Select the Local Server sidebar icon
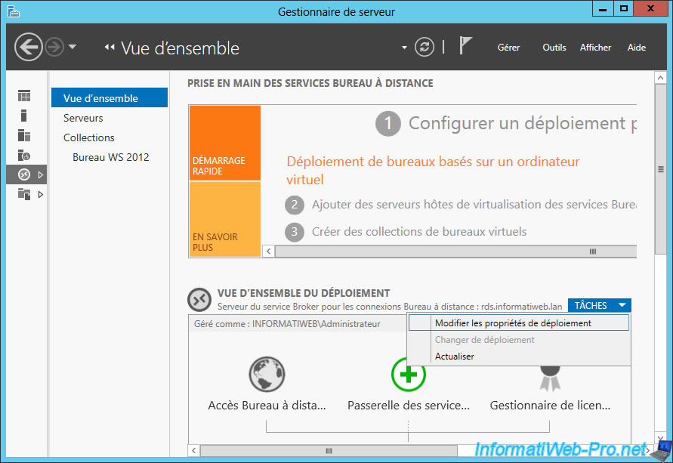Screen dimensions: 673x463 point(24,116)
